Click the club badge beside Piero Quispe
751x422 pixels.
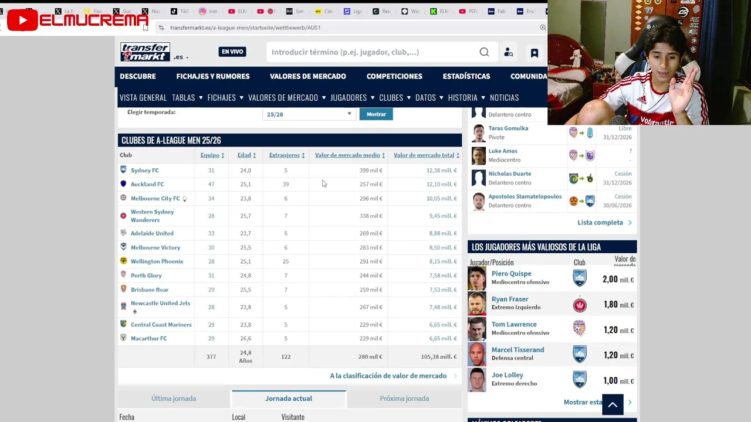click(x=580, y=278)
